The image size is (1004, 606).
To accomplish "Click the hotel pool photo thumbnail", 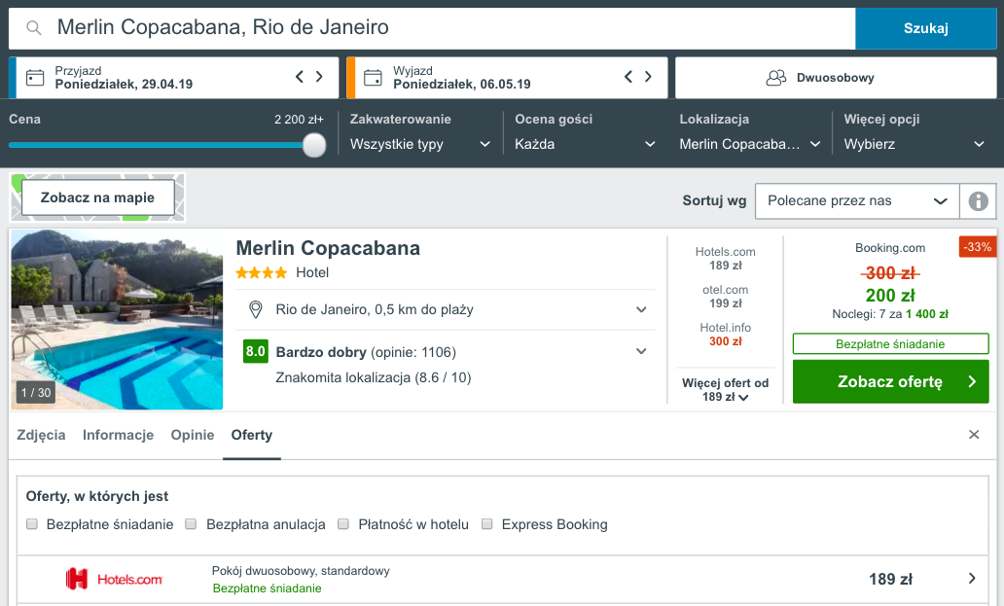I will [117, 319].
